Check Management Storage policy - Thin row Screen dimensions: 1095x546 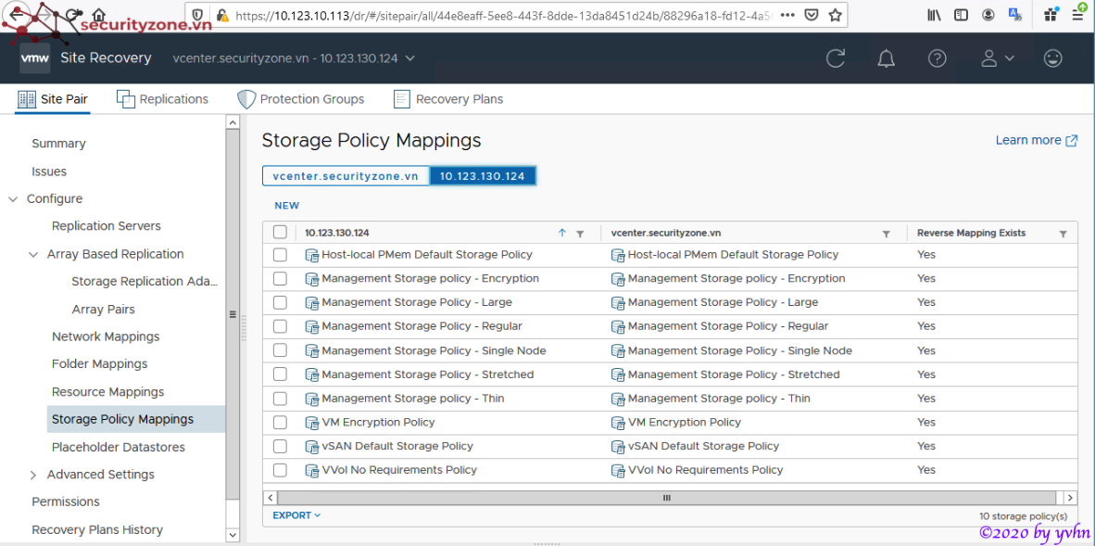280,399
